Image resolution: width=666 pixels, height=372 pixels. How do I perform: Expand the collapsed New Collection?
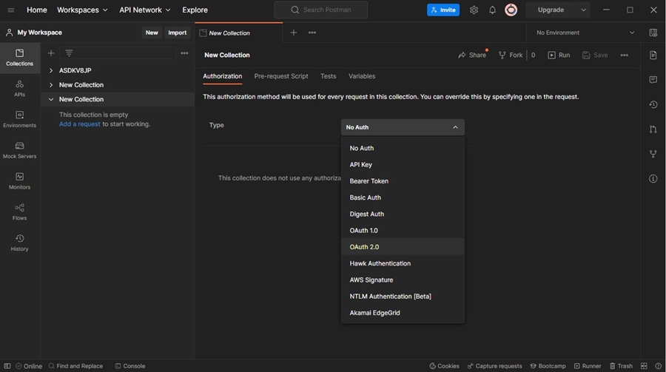pos(51,85)
